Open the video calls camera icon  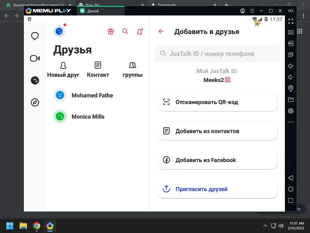35,58
